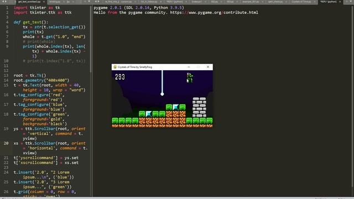Click the white ball at rope end
The height and width of the screenshot is (199, 354).
pos(162,94)
